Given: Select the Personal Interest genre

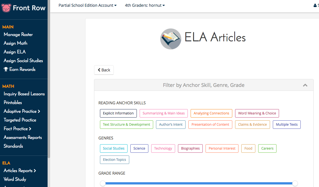Looking at the screenshot, I should click(222, 148).
